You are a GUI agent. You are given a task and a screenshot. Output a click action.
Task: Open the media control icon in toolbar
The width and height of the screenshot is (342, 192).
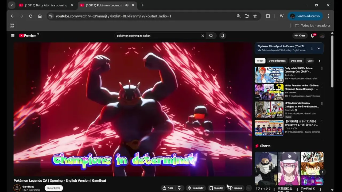pos(282,16)
